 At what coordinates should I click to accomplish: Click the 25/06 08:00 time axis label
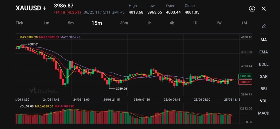pyautogui.click(x=202, y=100)
